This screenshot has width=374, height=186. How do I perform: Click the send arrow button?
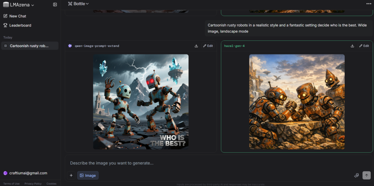point(366,175)
